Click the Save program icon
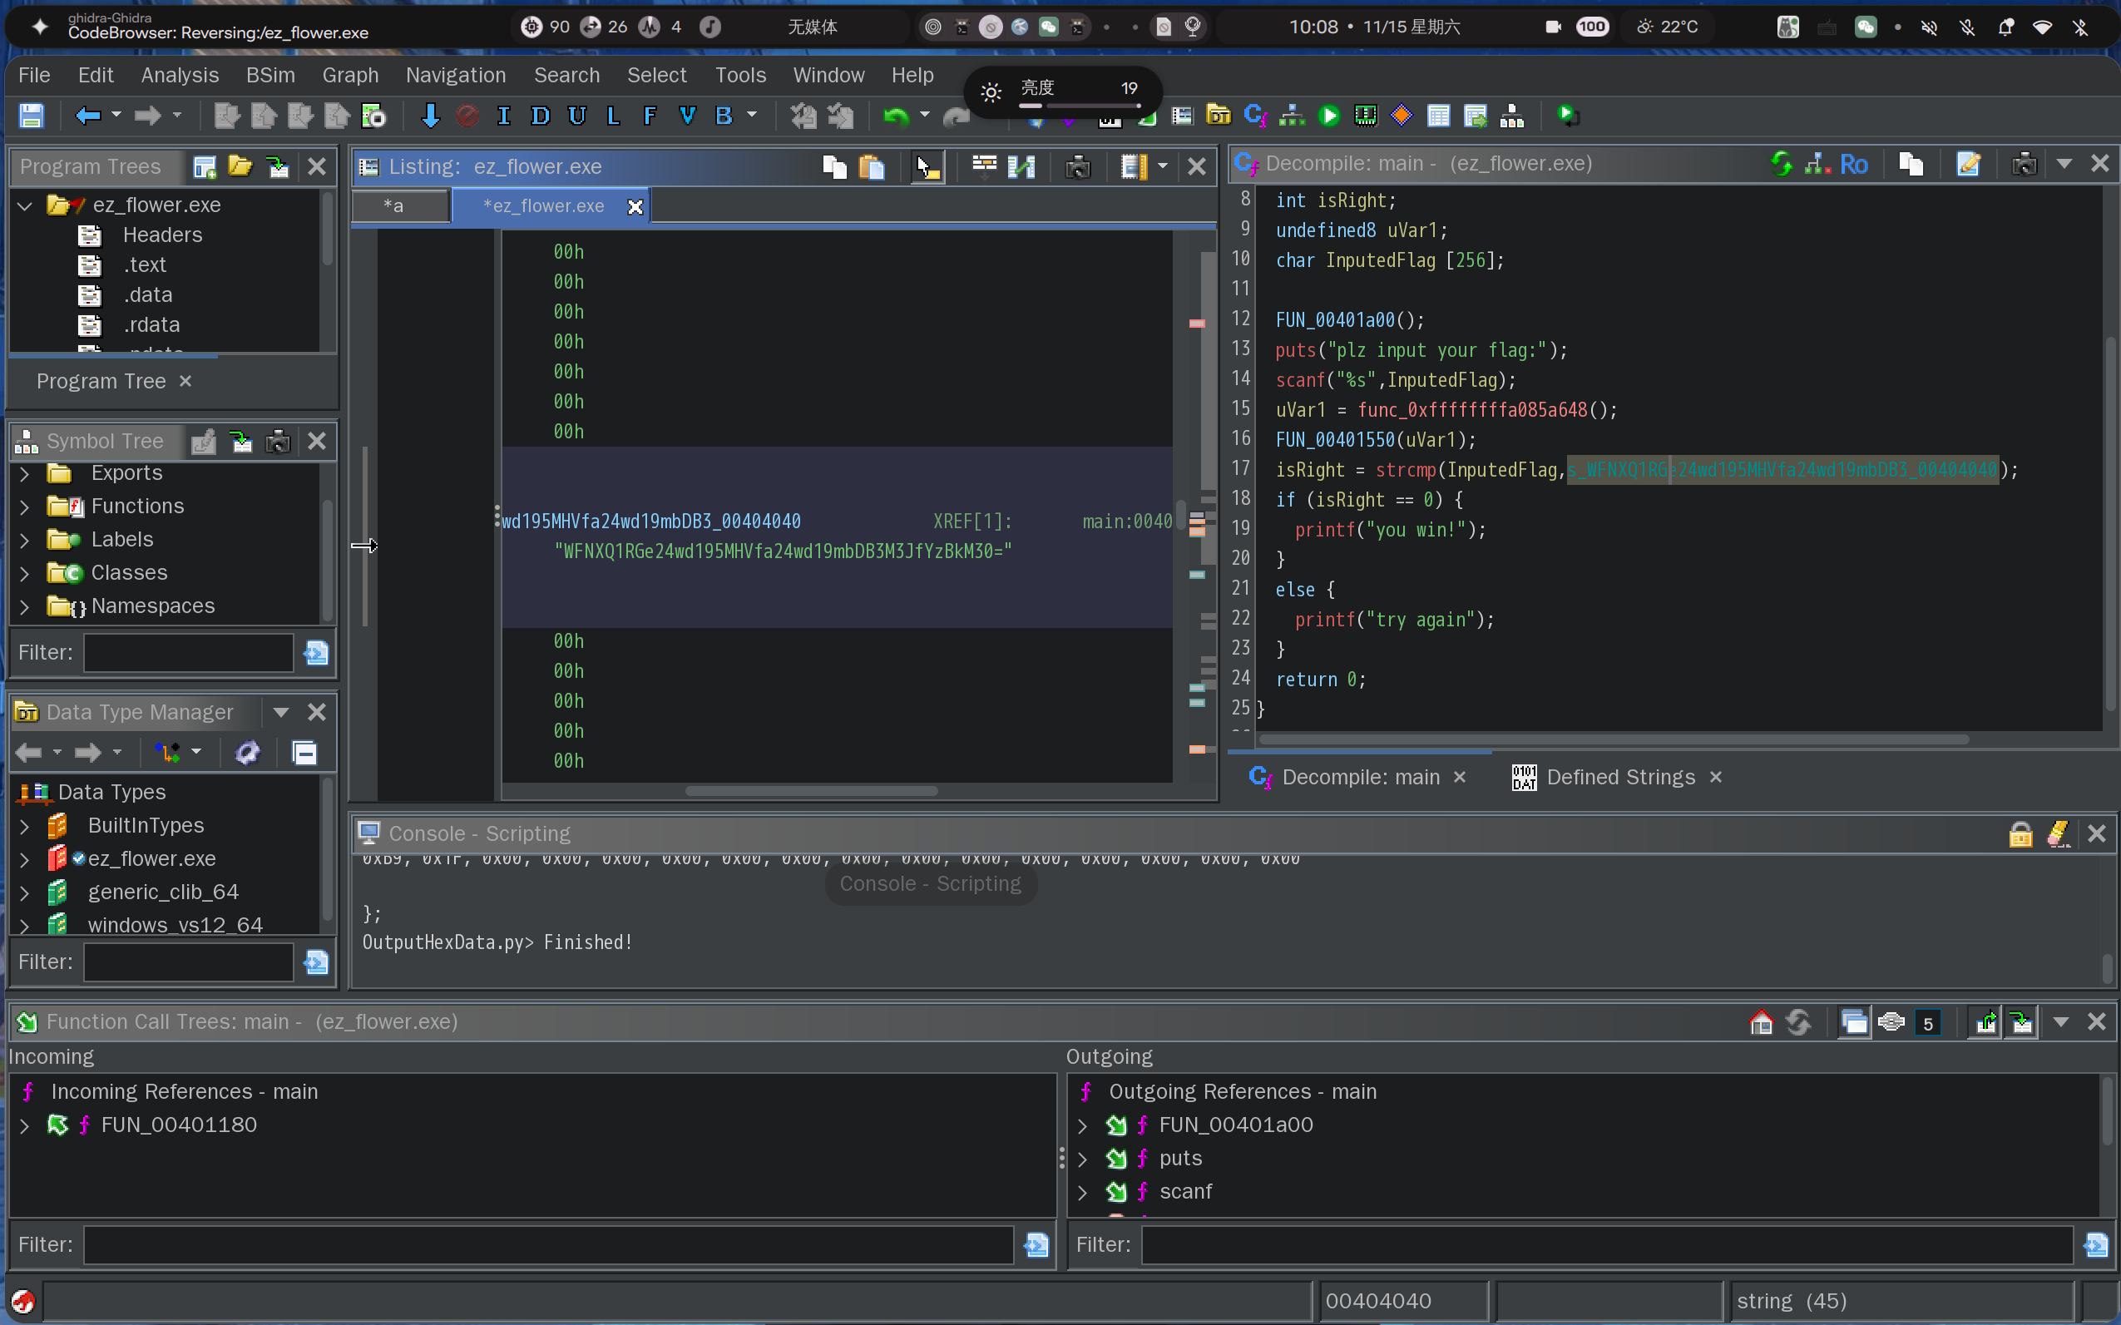The image size is (2121, 1325). [32, 116]
